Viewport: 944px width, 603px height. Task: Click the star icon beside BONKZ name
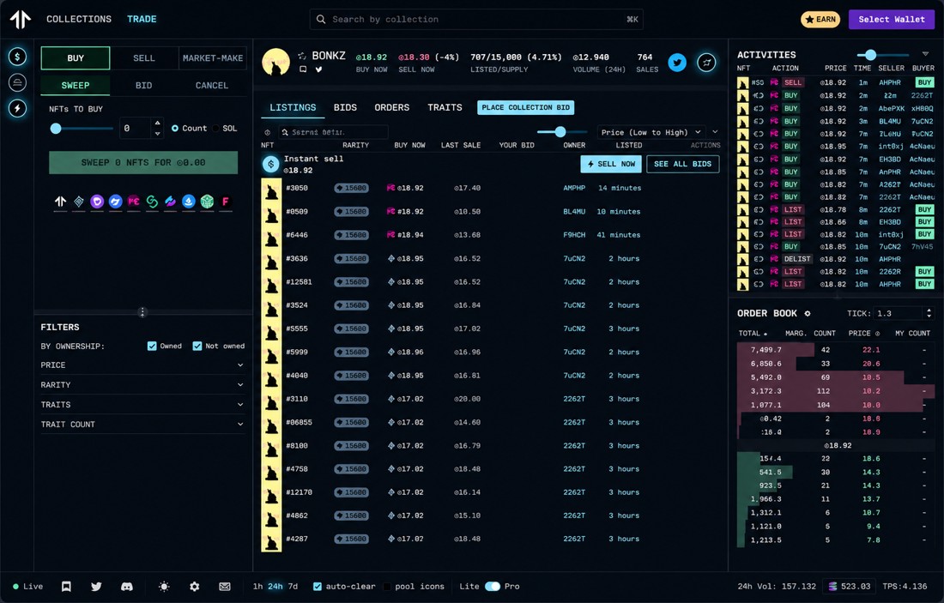pos(302,56)
